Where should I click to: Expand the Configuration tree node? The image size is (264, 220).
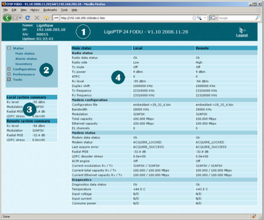pyautogui.click(x=9, y=69)
